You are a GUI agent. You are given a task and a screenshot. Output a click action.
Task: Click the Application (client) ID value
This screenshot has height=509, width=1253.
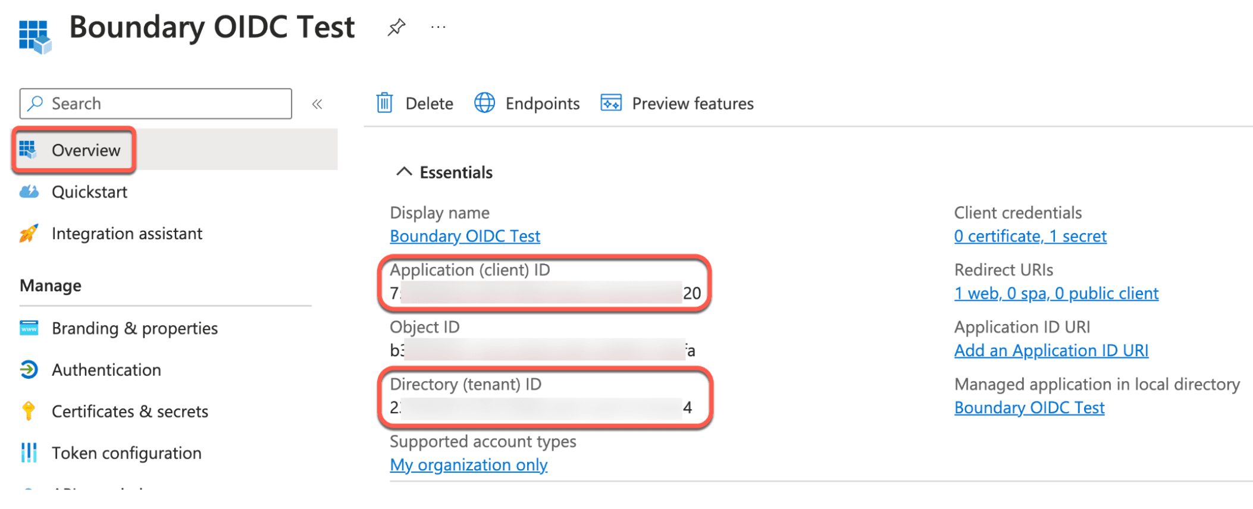(545, 293)
